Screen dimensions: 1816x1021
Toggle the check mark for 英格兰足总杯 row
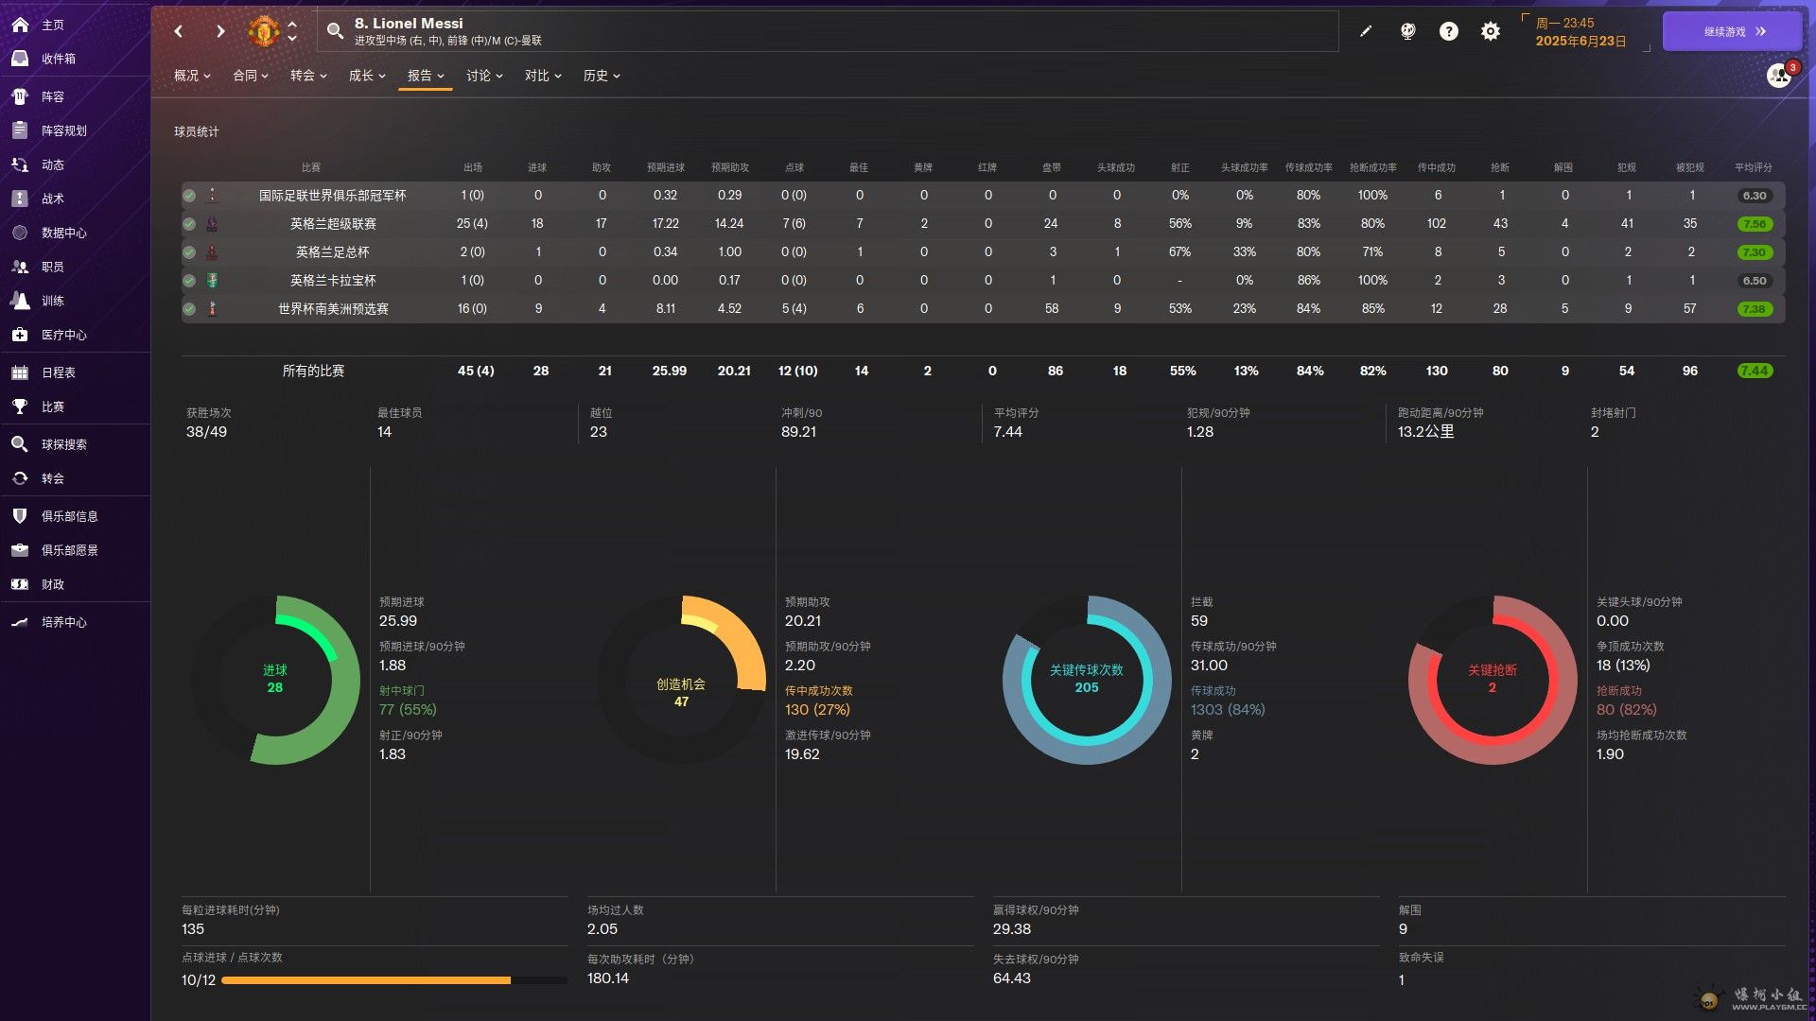pos(189,252)
